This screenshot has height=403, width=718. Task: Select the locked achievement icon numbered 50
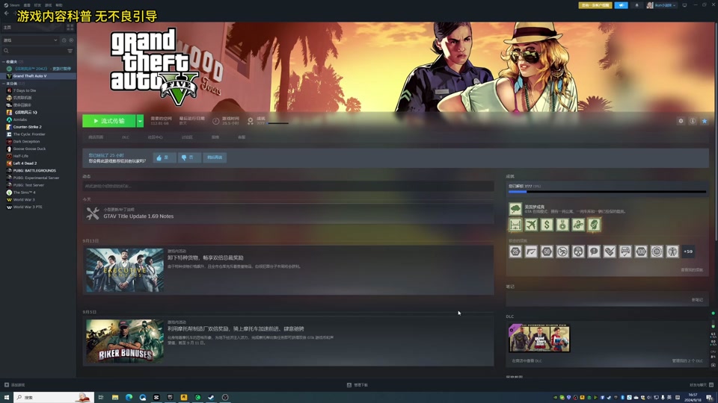(x=547, y=252)
